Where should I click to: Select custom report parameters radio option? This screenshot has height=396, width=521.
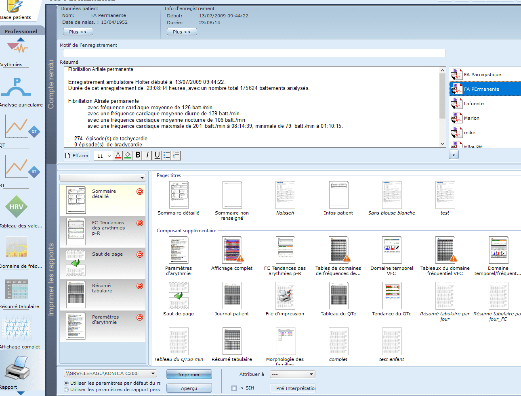click(66, 390)
